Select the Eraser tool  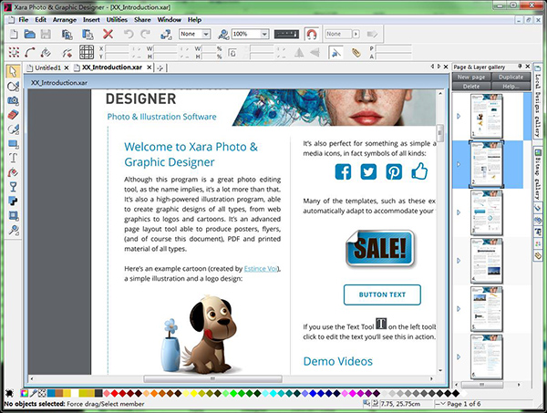pos(13,115)
